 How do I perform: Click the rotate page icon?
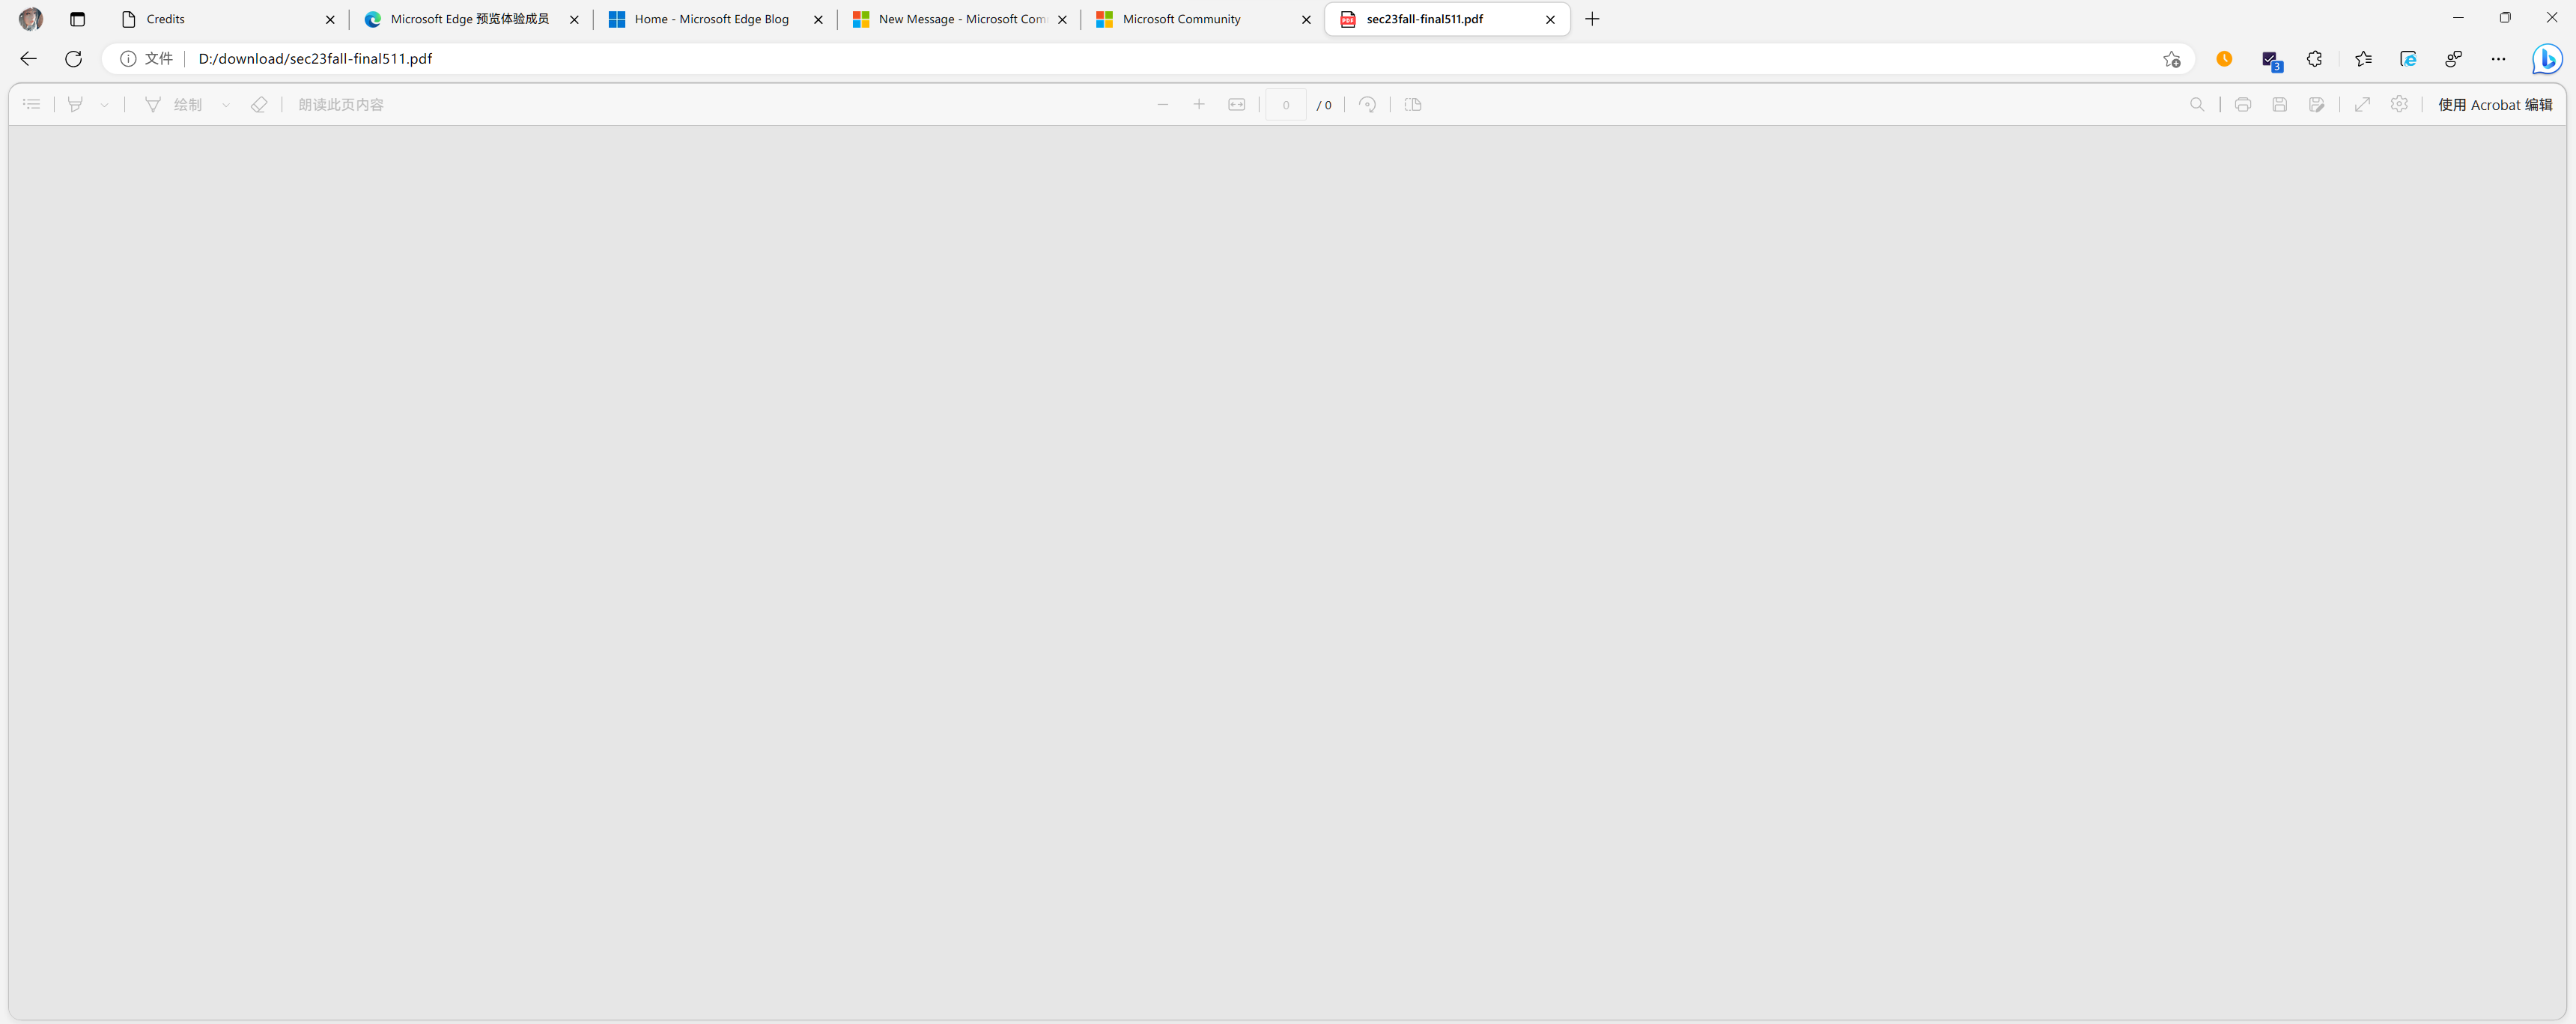(1367, 104)
